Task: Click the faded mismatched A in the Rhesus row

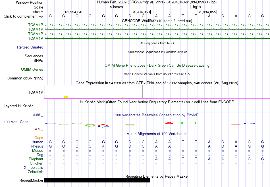Action: tap(103, 146)
